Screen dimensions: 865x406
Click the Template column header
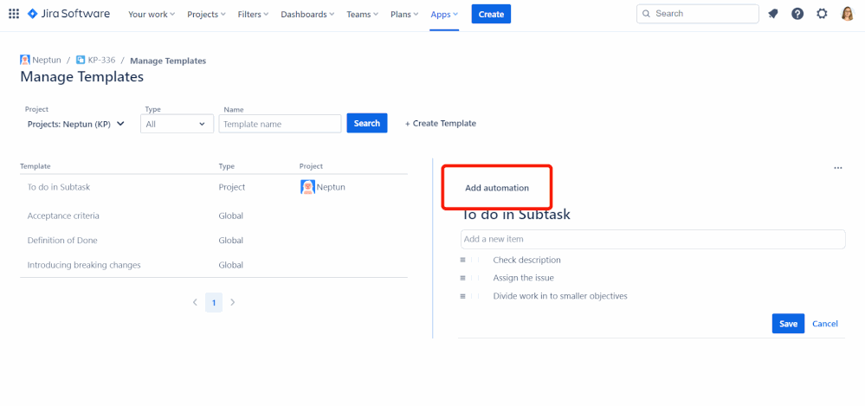point(36,166)
